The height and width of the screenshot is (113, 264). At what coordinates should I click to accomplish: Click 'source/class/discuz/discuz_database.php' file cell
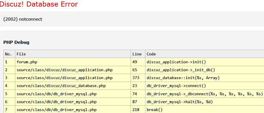(x=73, y=86)
